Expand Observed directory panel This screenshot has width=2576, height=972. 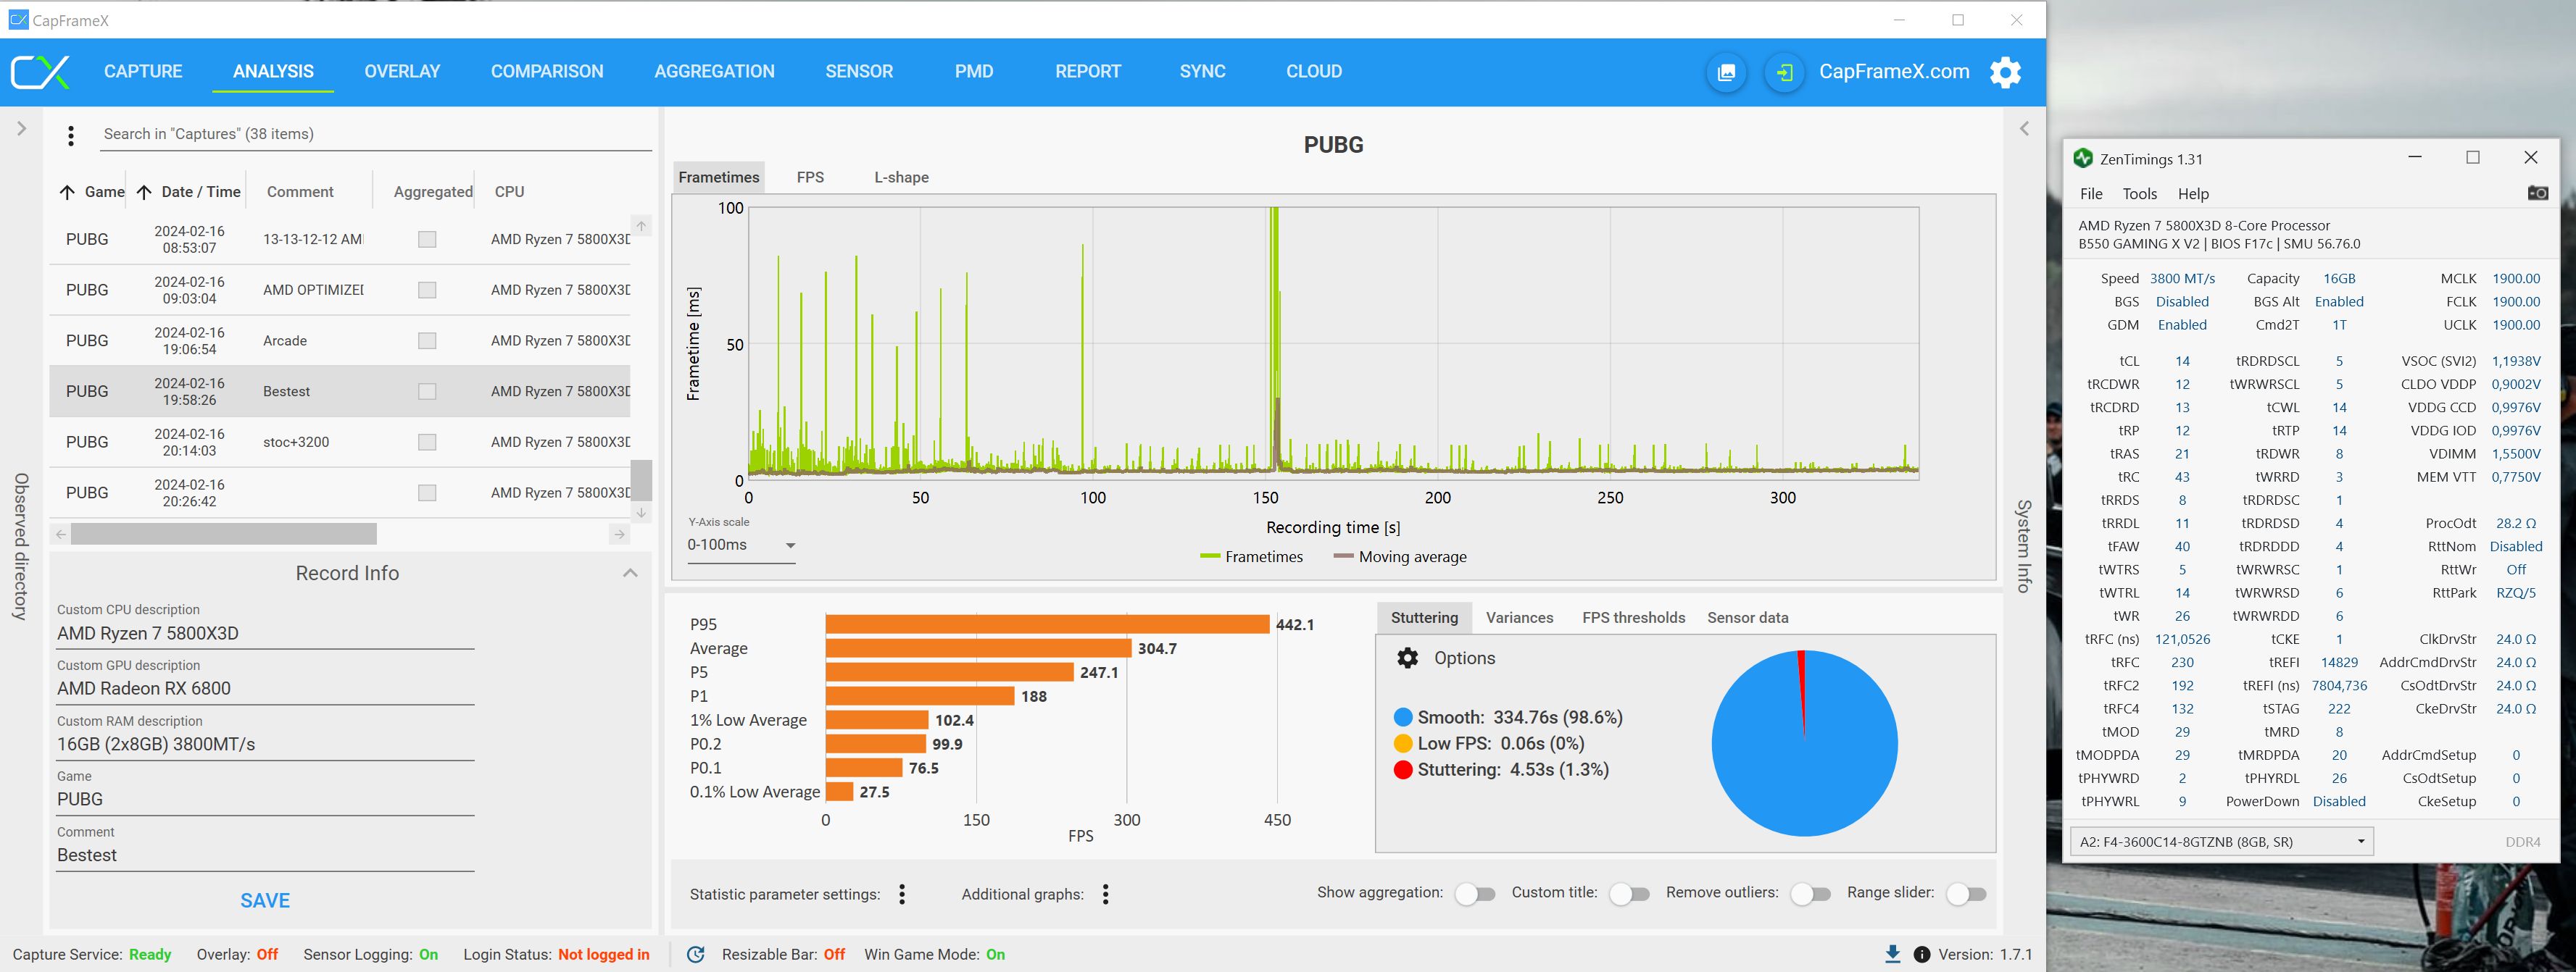coord(21,129)
